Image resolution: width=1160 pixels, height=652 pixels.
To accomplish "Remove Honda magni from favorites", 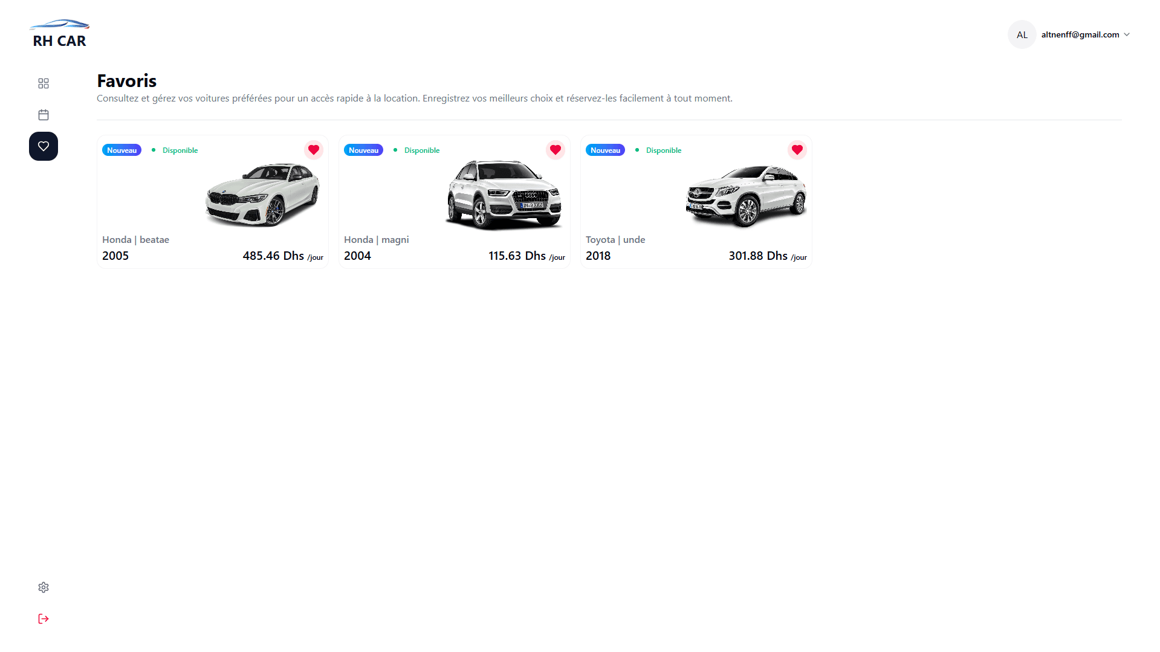I will 555,149.
